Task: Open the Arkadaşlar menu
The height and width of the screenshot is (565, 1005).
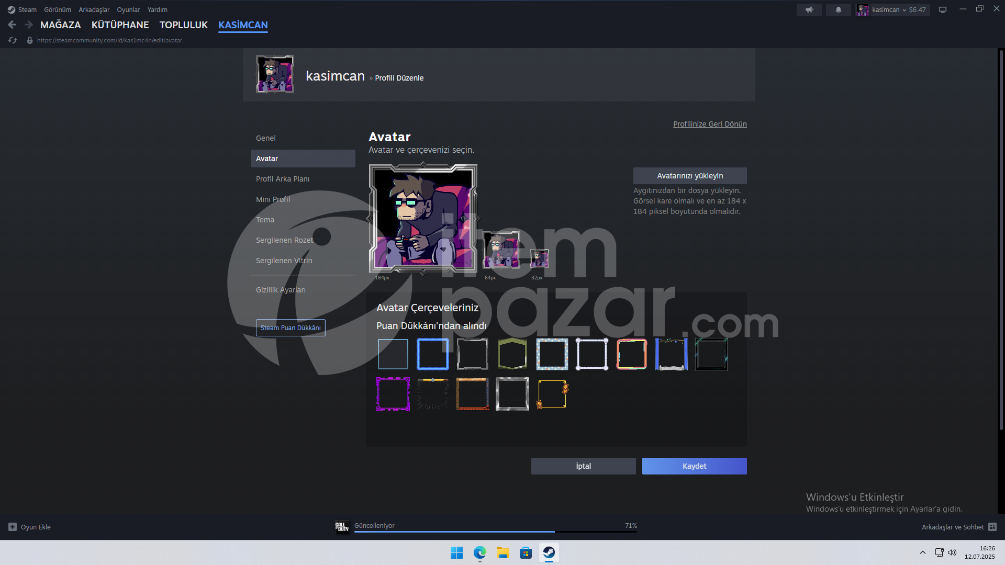Action: (94, 10)
